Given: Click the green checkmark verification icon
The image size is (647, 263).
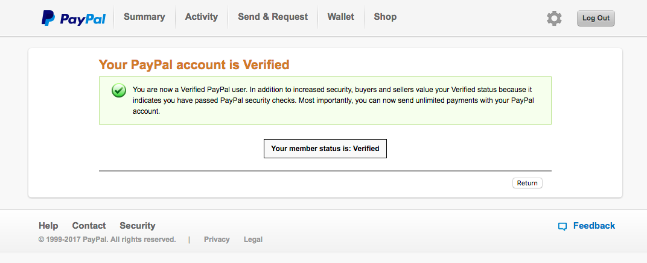Looking at the screenshot, I should click(x=119, y=90).
